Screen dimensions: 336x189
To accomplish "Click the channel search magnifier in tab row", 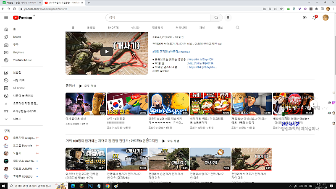I will [237, 28].
